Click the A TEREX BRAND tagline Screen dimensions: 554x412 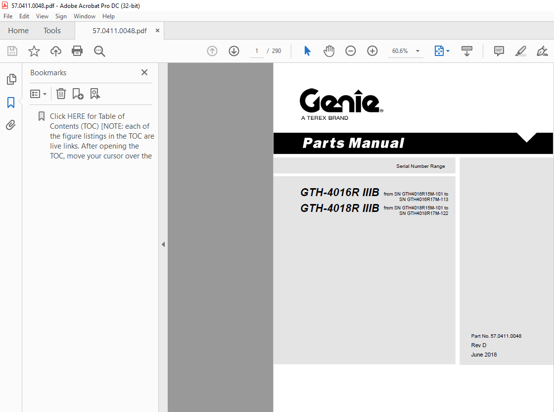pos(324,118)
